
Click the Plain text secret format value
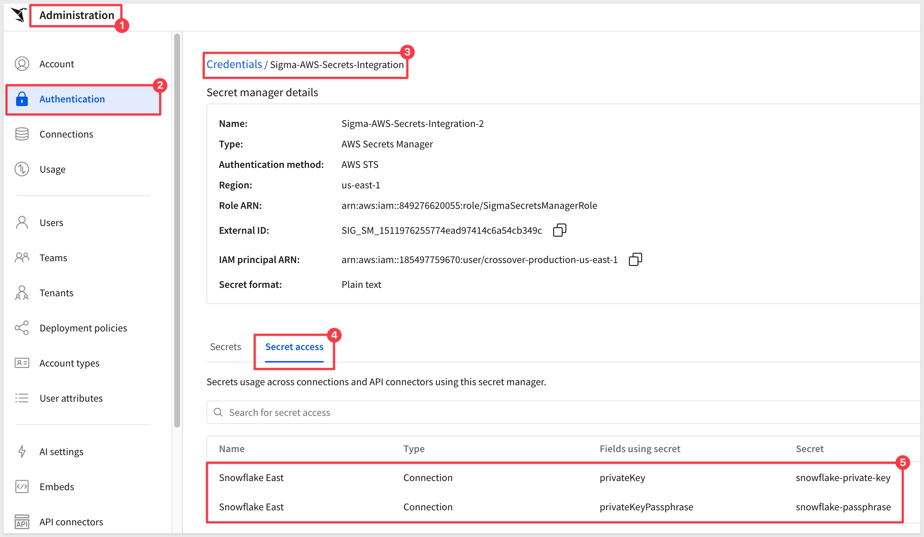pos(361,284)
